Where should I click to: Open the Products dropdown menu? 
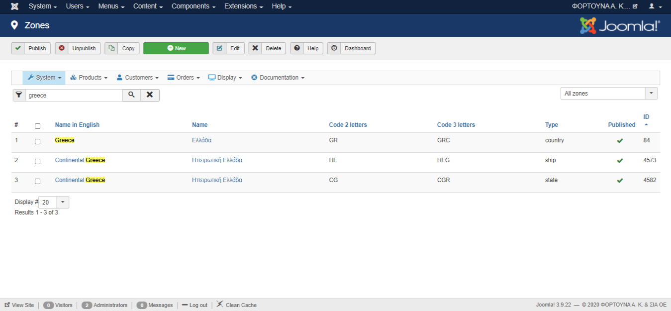click(89, 78)
